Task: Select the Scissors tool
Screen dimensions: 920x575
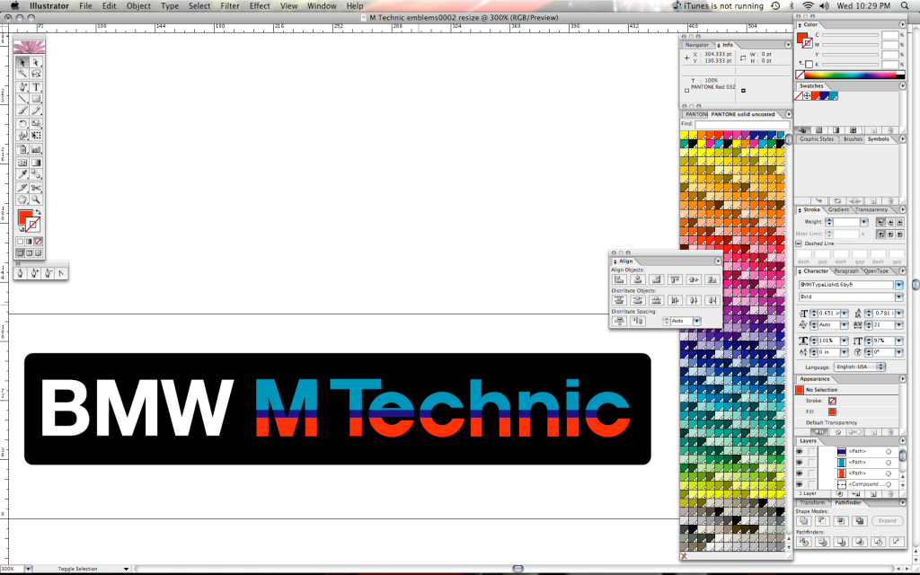Action: tap(36, 188)
